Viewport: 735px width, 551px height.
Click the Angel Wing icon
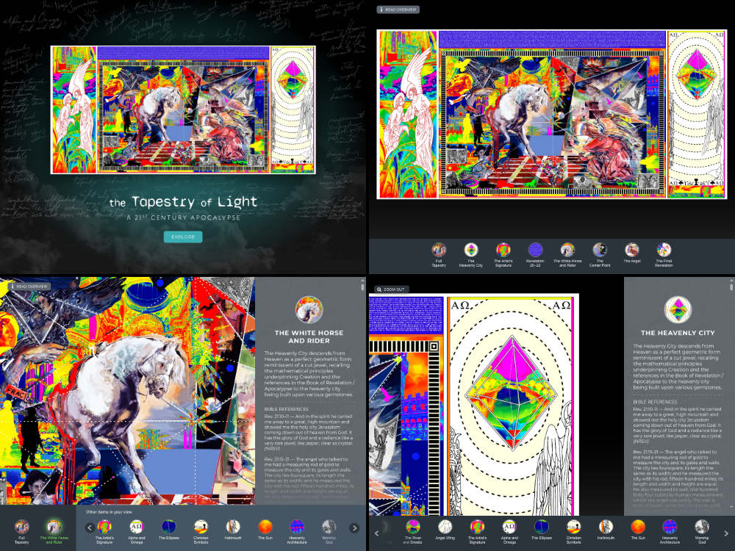tap(445, 526)
